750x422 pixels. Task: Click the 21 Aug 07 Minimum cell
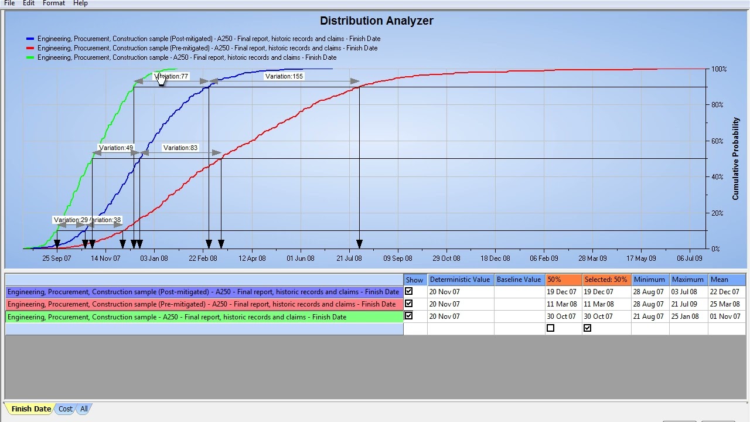click(x=650, y=316)
